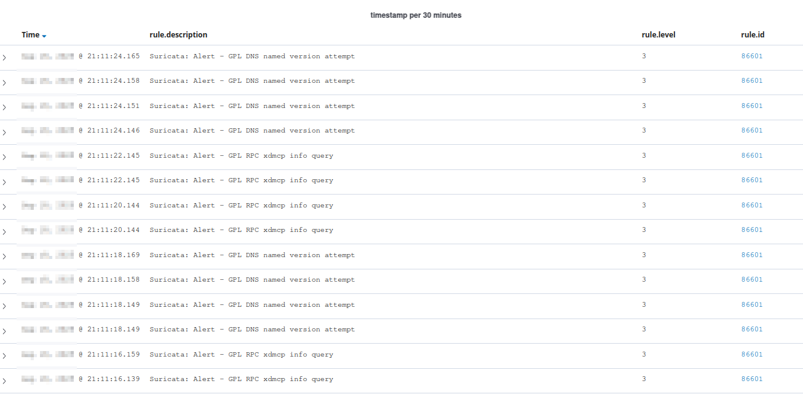Click the rule.description column header
This screenshot has height=394, width=803.
point(178,35)
